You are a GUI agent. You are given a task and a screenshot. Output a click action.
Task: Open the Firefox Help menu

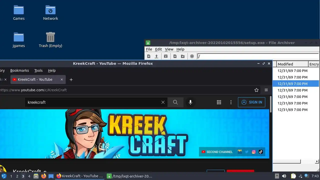(52, 70)
